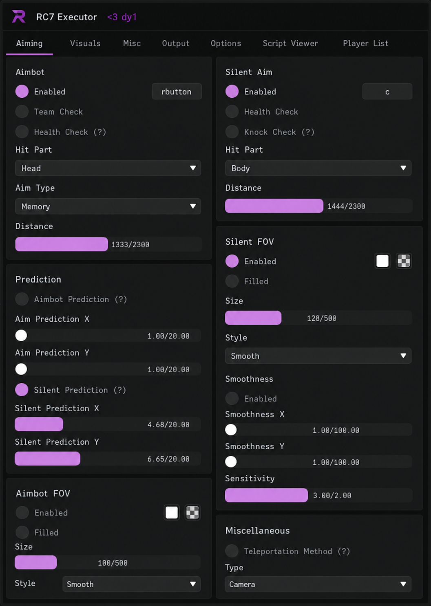Turn off Silent Prediction (?)
This screenshot has height=606, width=431.
(x=22, y=390)
